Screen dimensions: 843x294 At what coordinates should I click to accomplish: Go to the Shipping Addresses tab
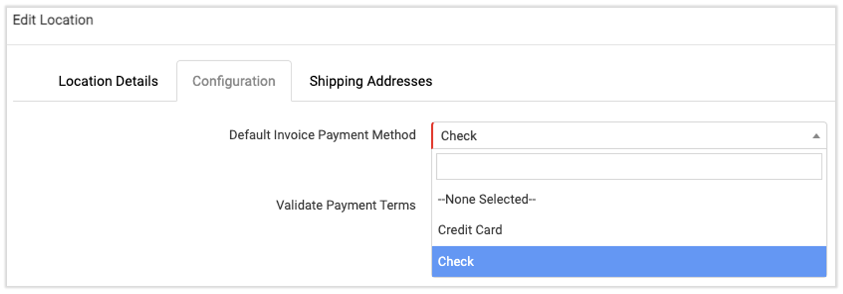(x=371, y=81)
